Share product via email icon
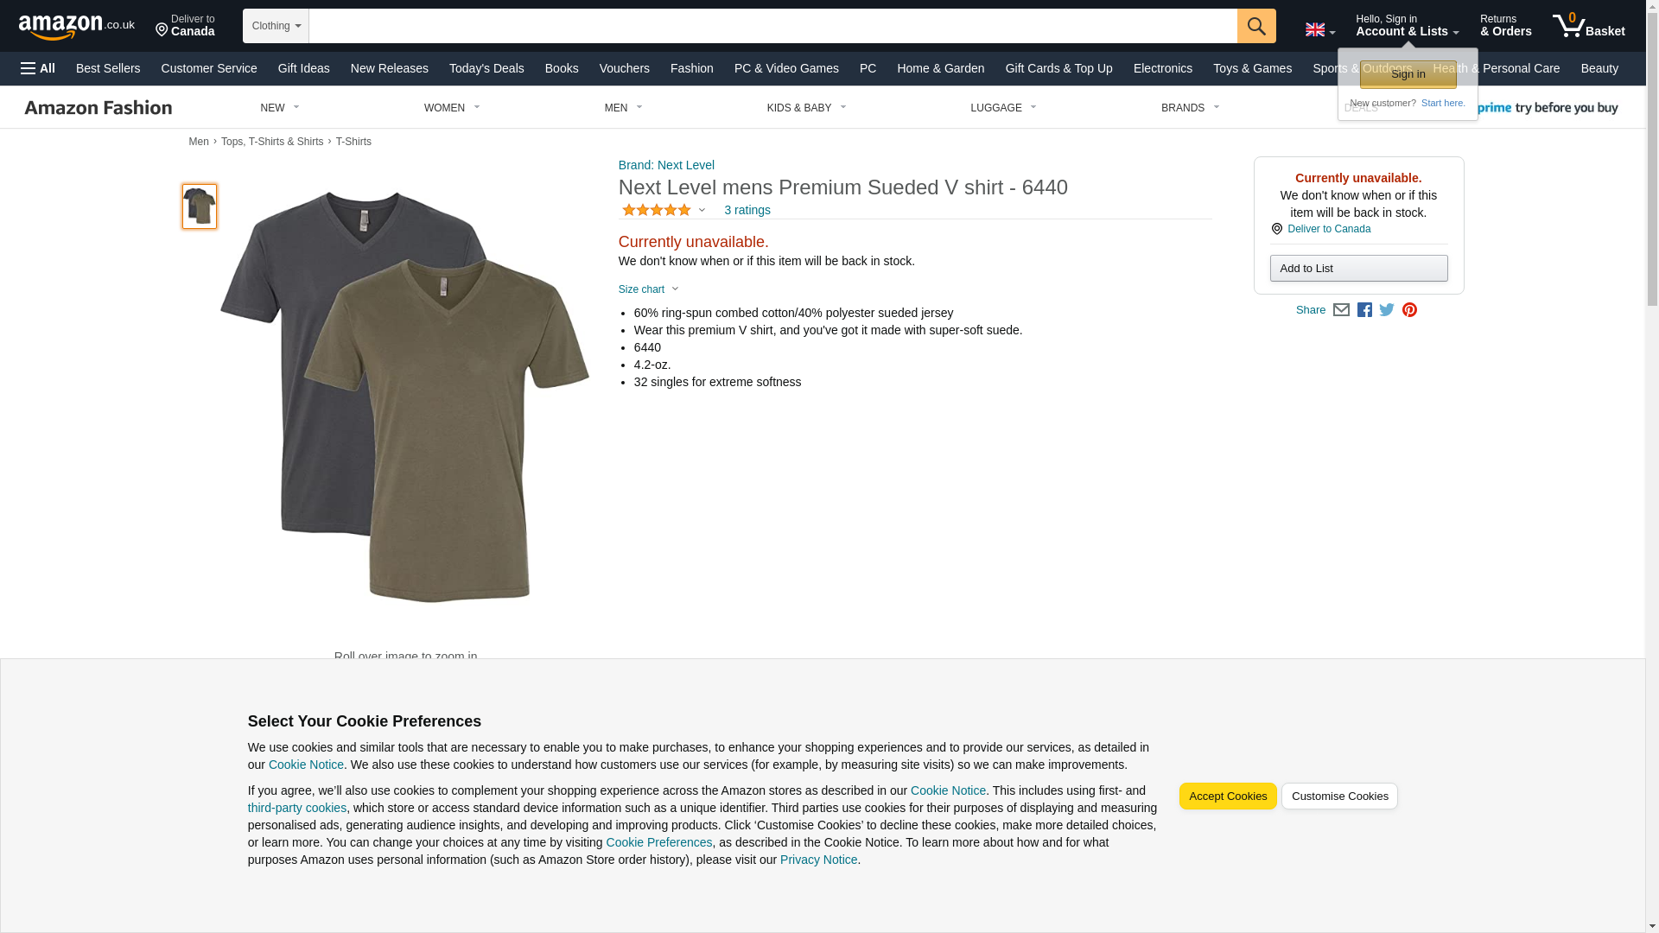1659x933 pixels. click(x=1341, y=310)
